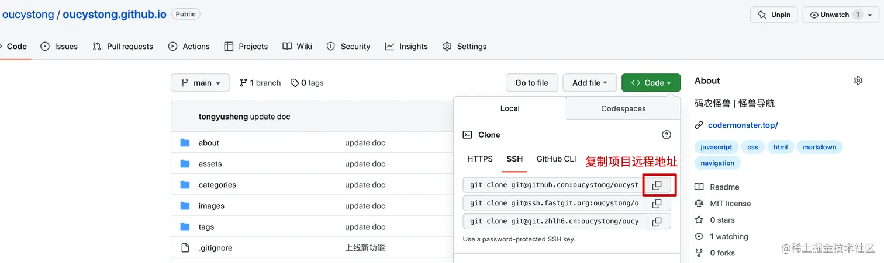
Task: Open the codermonster.top website link
Action: (743, 125)
